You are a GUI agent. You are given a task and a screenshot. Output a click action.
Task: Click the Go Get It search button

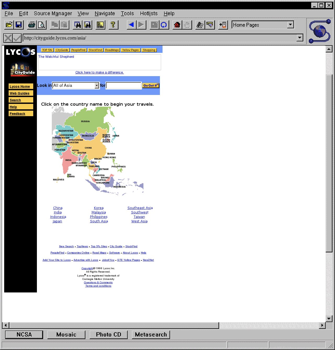(x=151, y=86)
